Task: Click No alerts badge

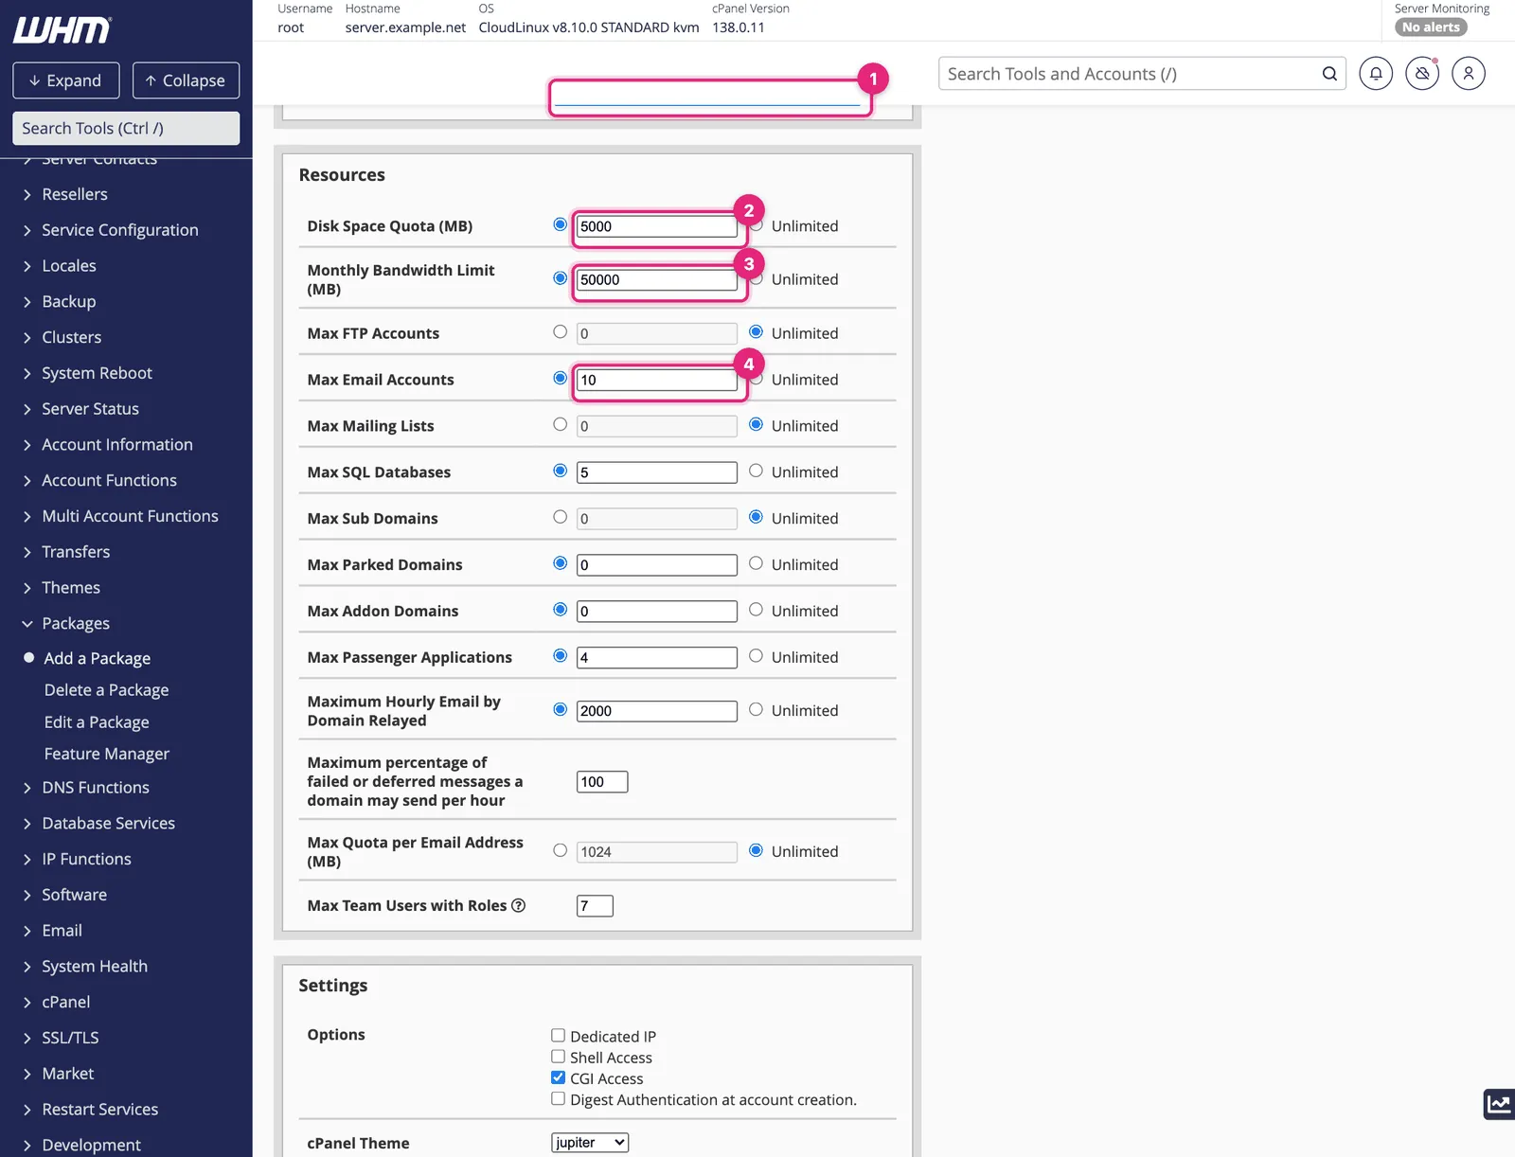Action: (1431, 27)
